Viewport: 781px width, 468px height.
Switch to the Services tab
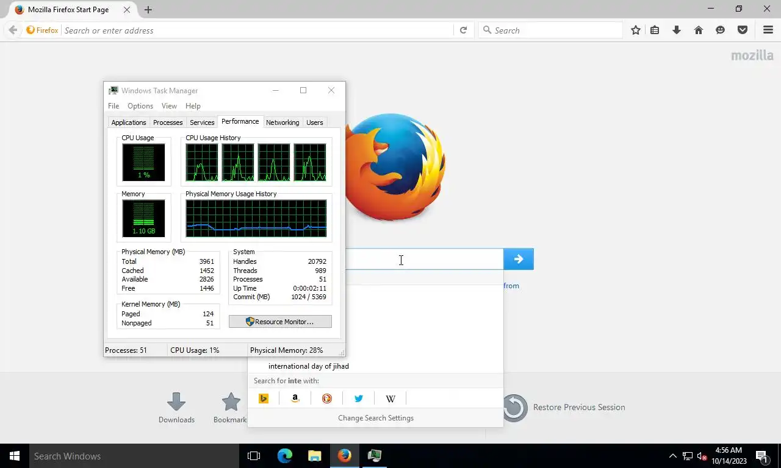(x=202, y=122)
